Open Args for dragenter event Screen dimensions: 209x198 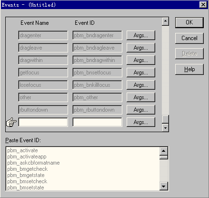(141, 35)
